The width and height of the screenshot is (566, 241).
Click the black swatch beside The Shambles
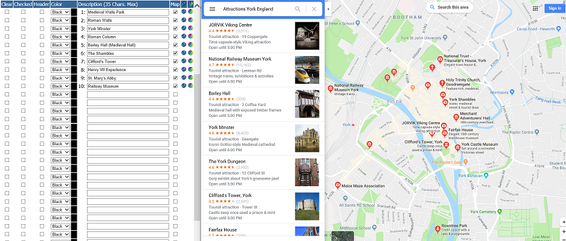coord(74,53)
